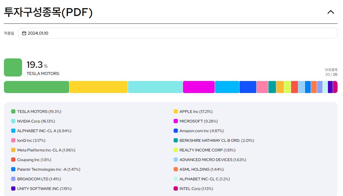Screen dimensions: 343x196
Task: Click Coupang Inc (1.8%) legend entry
Action: tap(31, 160)
